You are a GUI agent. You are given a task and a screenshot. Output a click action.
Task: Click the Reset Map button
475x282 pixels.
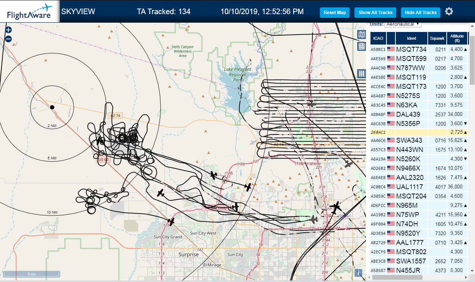pyautogui.click(x=335, y=12)
